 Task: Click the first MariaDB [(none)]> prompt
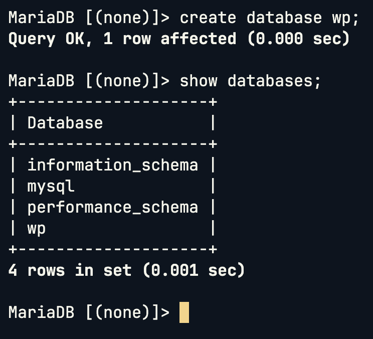[89, 18]
